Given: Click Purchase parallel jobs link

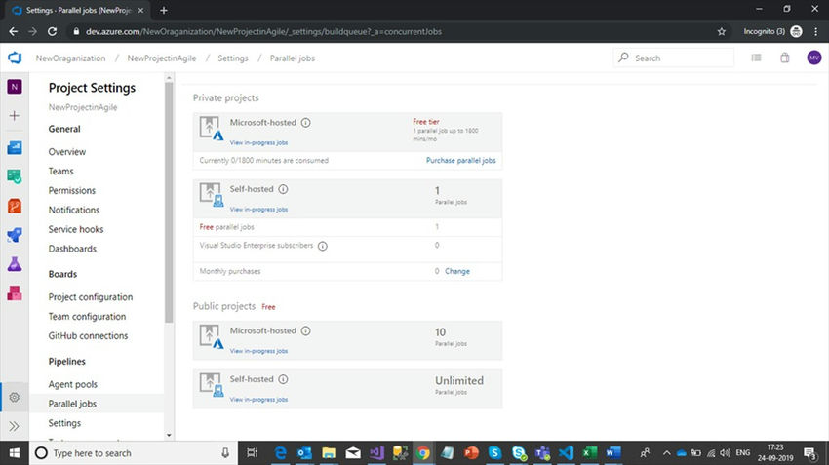Looking at the screenshot, I should click(x=461, y=160).
